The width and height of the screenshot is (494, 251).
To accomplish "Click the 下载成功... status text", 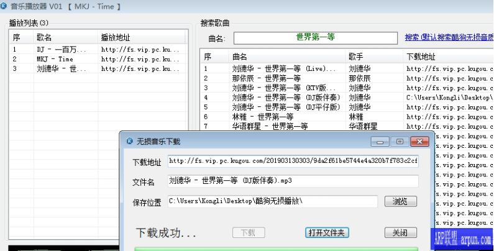I will tap(166, 233).
